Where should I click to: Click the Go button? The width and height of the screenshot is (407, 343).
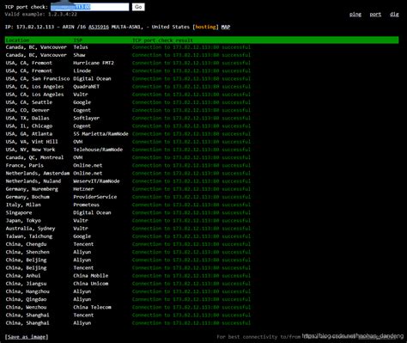coord(138,7)
